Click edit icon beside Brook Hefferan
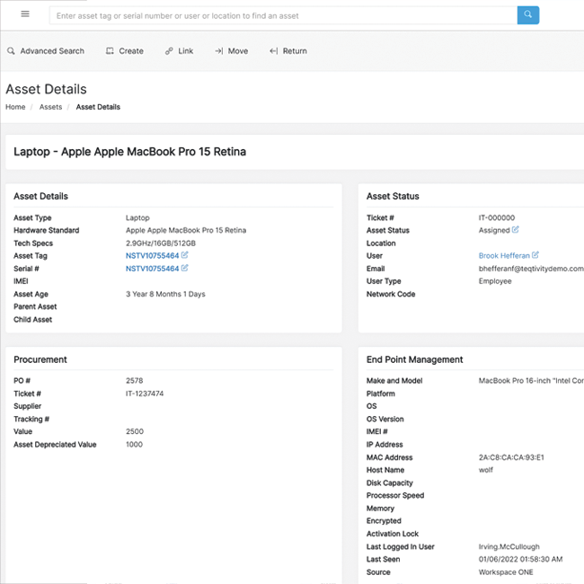 535,255
